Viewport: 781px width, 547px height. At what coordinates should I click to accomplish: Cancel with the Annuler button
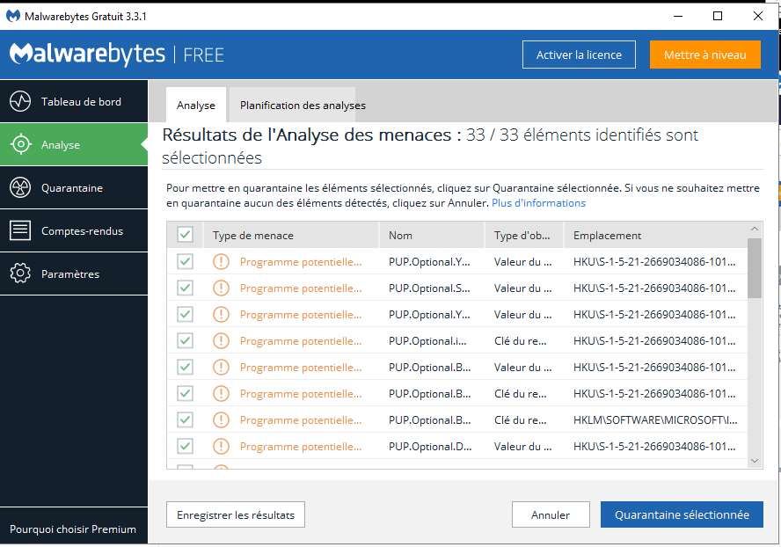(551, 514)
